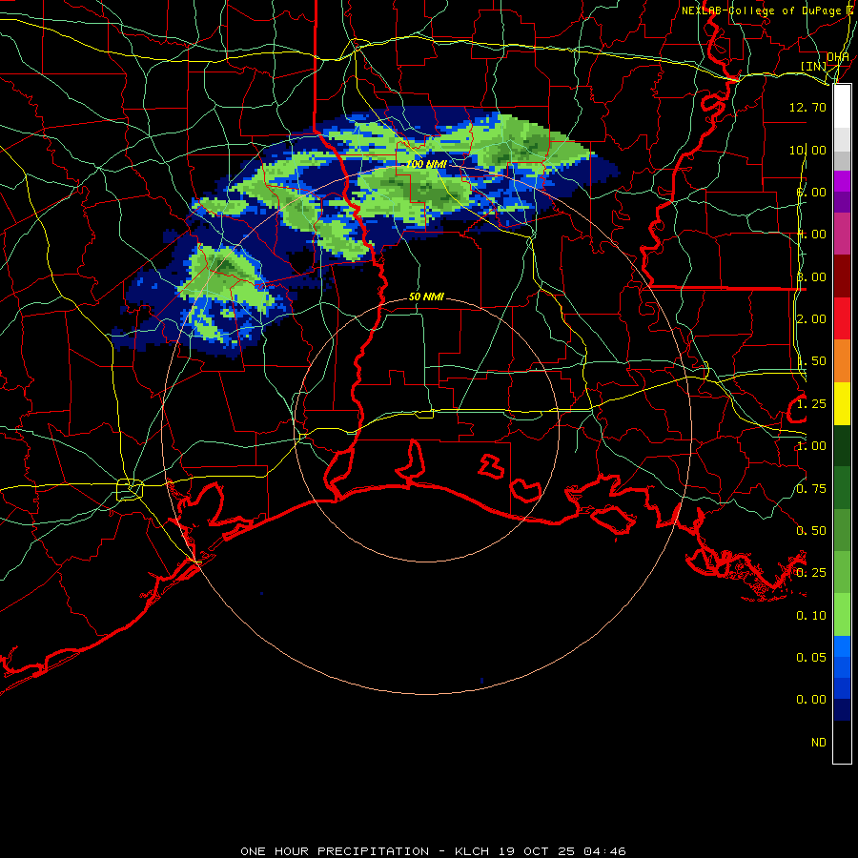Select the 1.00 legend value
The height and width of the screenshot is (858, 858).
point(811,446)
